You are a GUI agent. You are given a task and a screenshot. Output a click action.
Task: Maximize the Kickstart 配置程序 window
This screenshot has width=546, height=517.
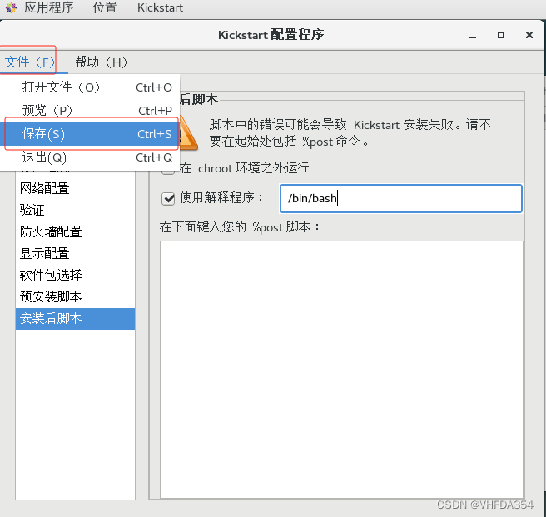(501, 35)
